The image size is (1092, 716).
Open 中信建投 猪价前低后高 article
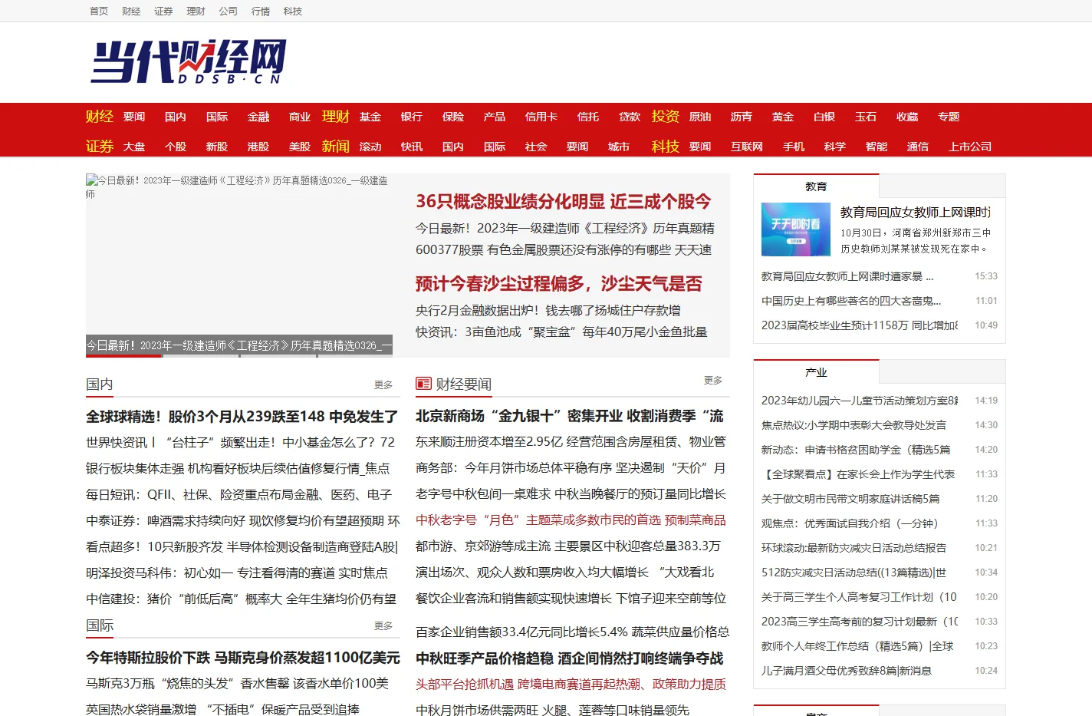(x=242, y=599)
